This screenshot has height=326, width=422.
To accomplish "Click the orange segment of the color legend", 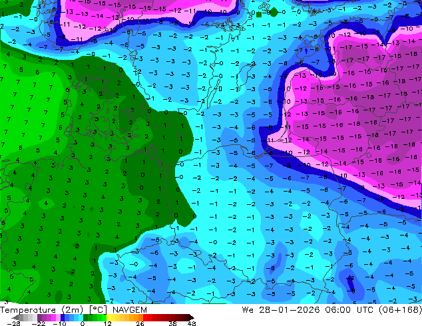I will pyautogui.click(x=136, y=317).
